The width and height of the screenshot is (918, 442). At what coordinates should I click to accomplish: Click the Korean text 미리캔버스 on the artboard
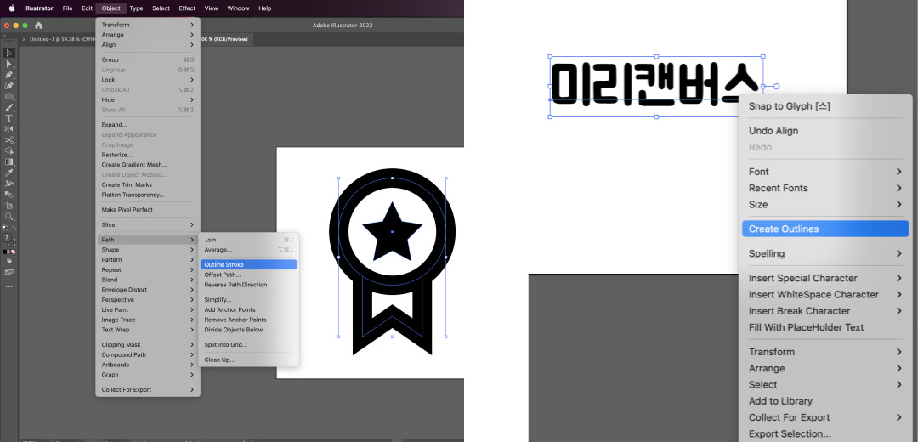click(x=656, y=86)
